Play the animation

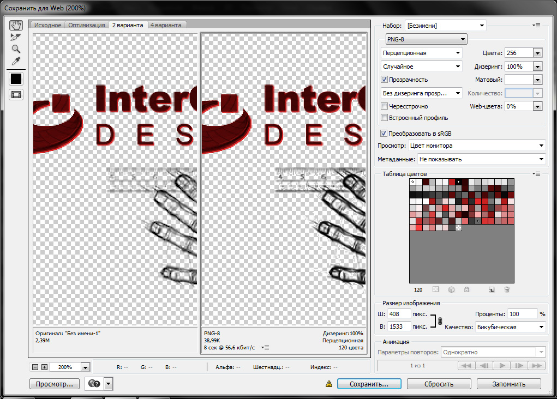pos(501,366)
